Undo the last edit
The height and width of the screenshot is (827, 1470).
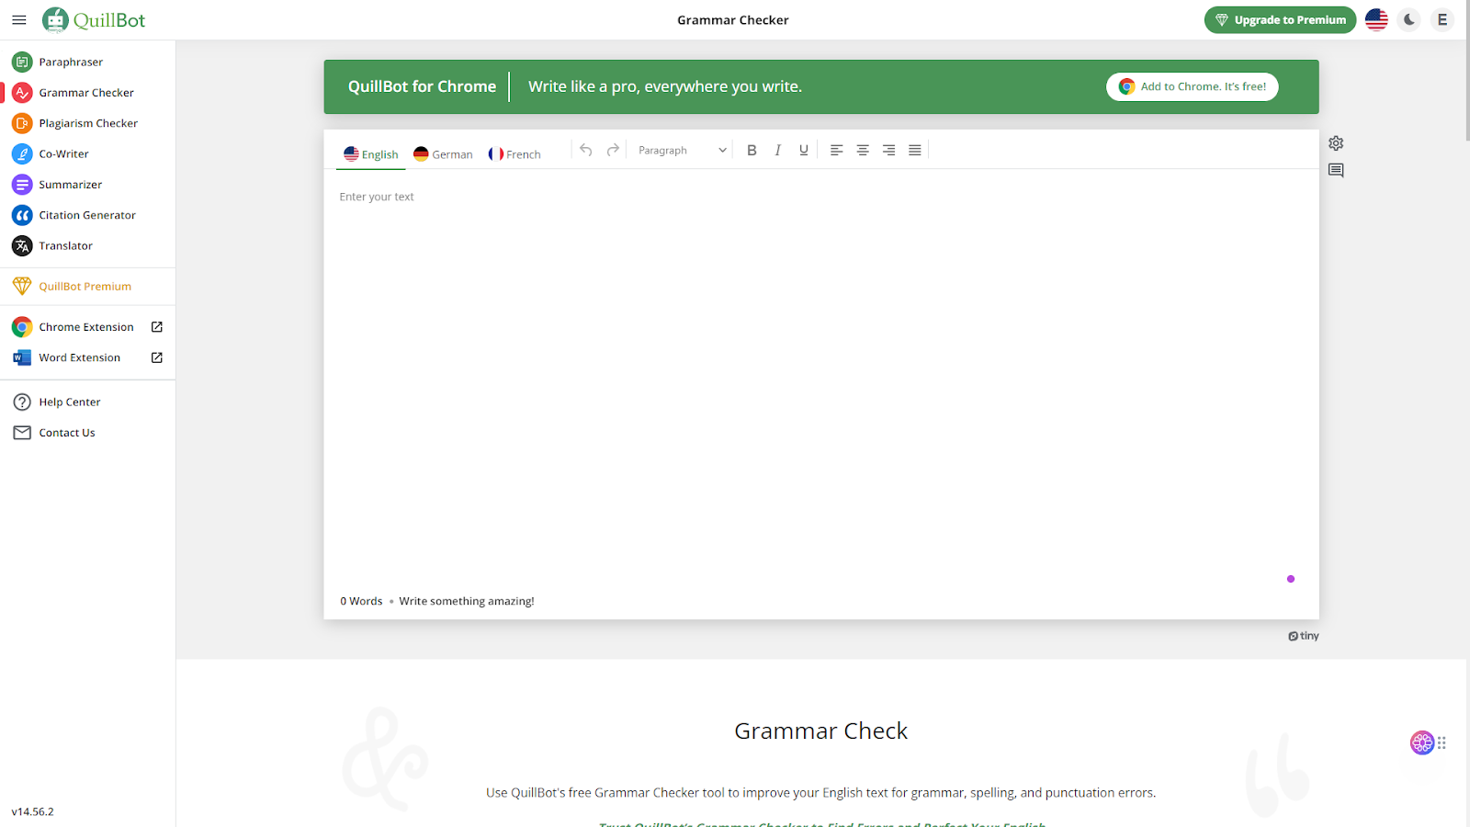586,150
